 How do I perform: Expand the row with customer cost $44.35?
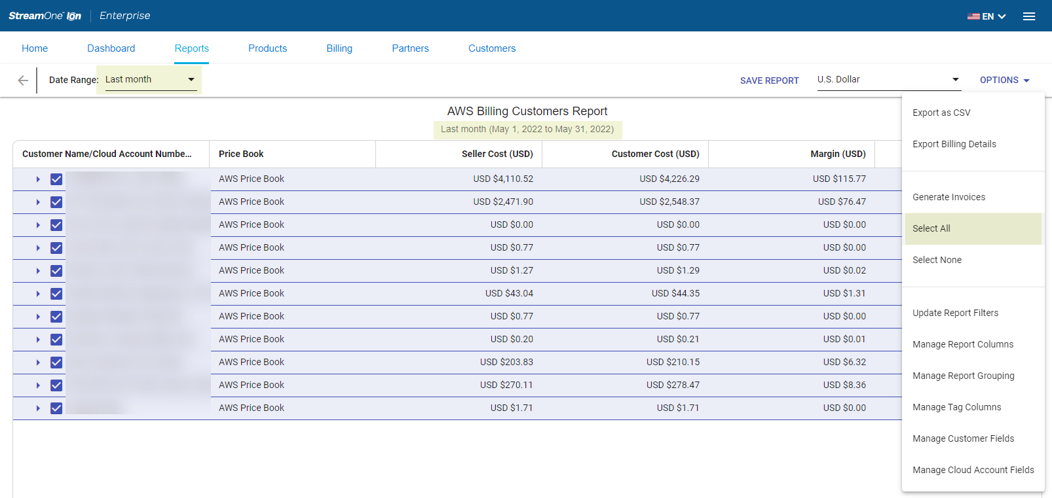tap(38, 294)
